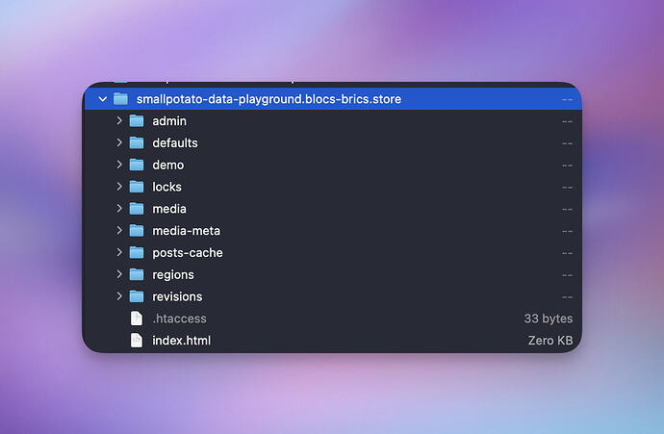Click the revisions folder icon

[x=137, y=296]
